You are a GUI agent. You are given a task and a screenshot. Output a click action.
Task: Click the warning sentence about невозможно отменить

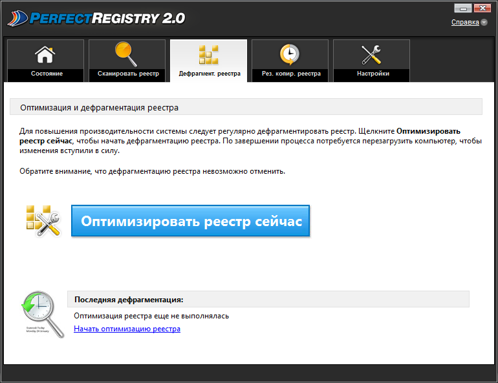[153, 171]
